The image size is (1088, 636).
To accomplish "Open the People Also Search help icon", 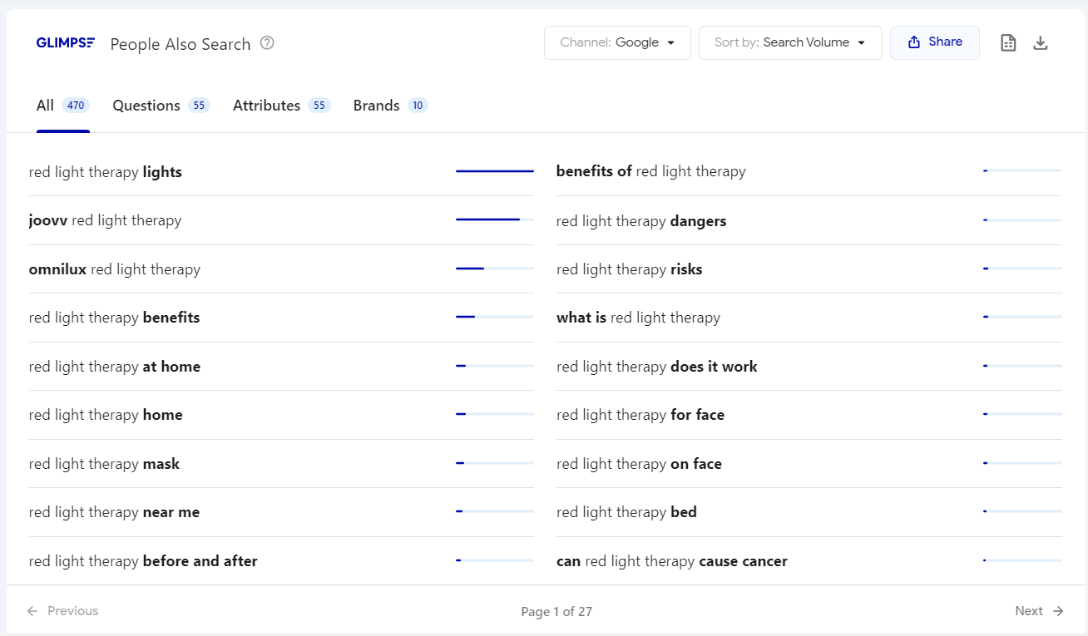I will pos(267,43).
